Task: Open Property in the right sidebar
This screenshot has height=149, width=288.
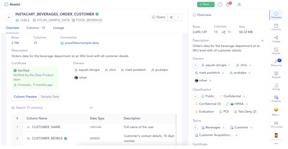Action: pyautogui.click(x=276, y=99)
